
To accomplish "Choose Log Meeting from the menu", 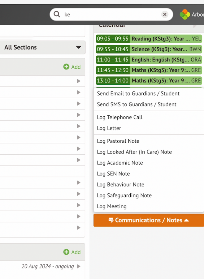I will (112, 206).
